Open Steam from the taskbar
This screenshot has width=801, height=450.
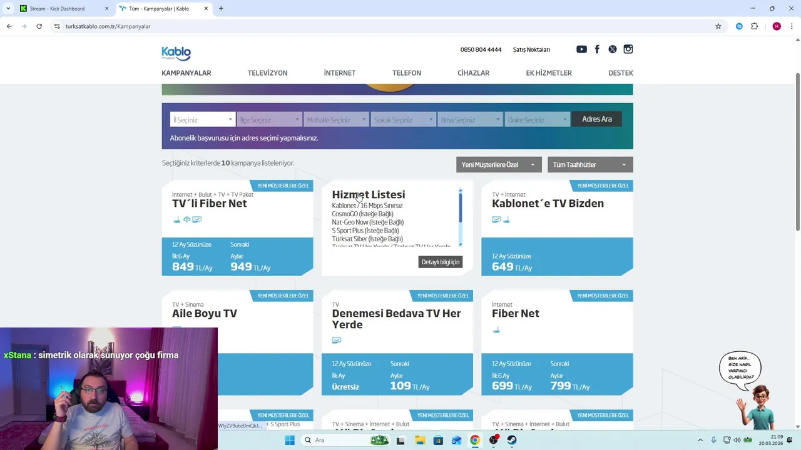512,440
